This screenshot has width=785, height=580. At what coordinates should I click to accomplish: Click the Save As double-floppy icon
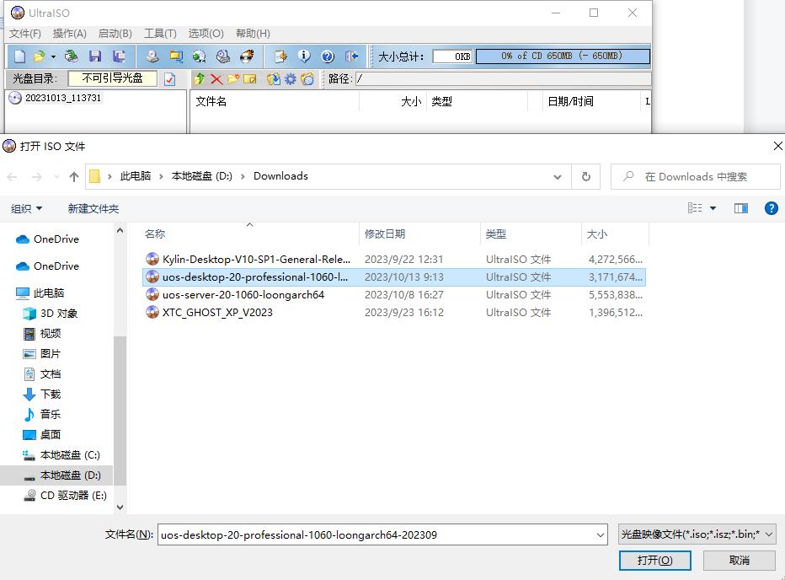click(x=119, y=56)
